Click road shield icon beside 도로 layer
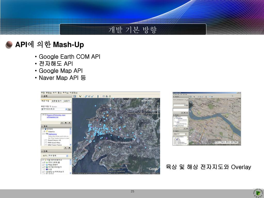The height and width of the screenshot is (198, 264). click(x=47, y=169)
